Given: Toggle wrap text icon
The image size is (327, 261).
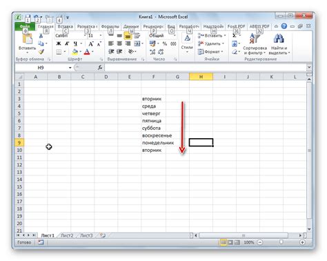Looking at the screenshot, I should [x=137, y=36].
